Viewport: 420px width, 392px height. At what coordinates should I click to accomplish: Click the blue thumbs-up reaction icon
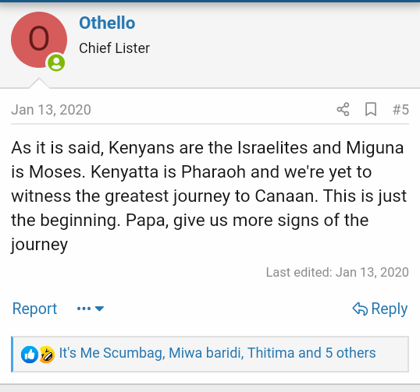(x=30, y=355)
